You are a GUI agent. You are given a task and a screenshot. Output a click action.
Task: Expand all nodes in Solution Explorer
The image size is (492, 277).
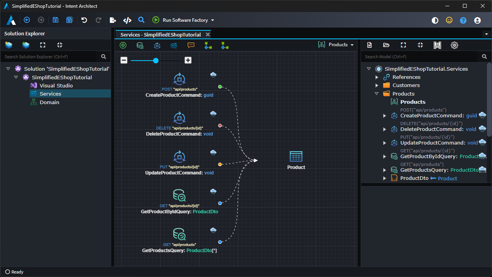pos(43,45)
